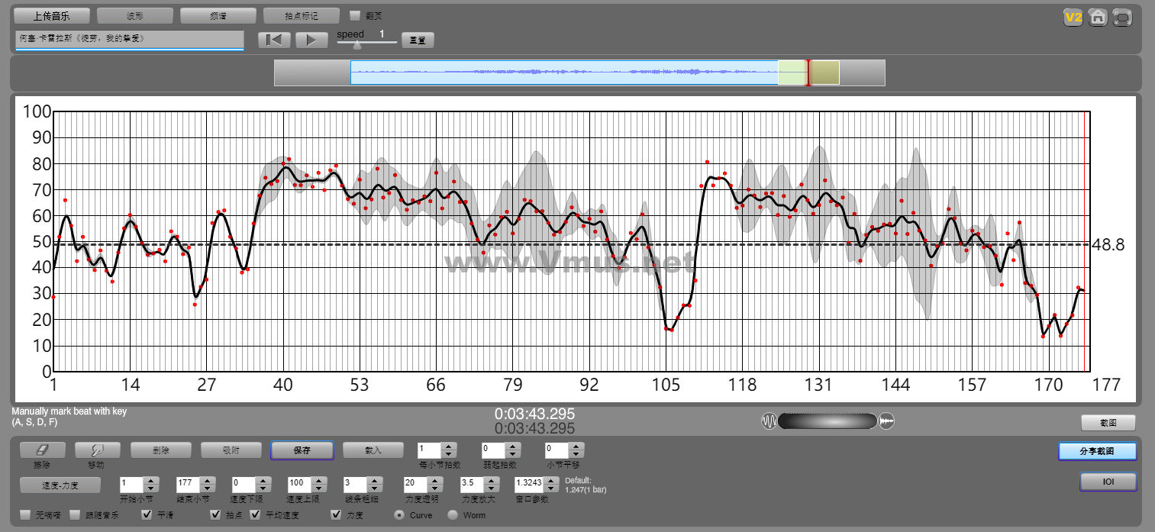This screenshot has height=532, width=1155.
Task: Click the 分享截图 share screenshot button
Action: [x=1096, y=451]
